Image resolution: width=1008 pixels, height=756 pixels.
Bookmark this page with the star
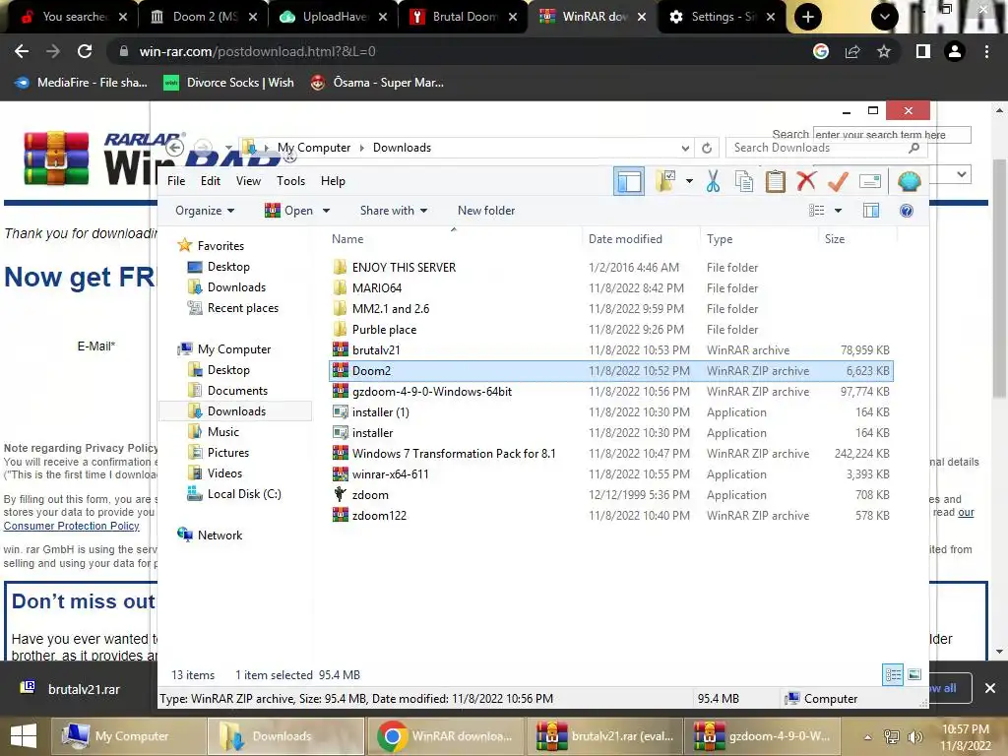click(x=884, y=51)
